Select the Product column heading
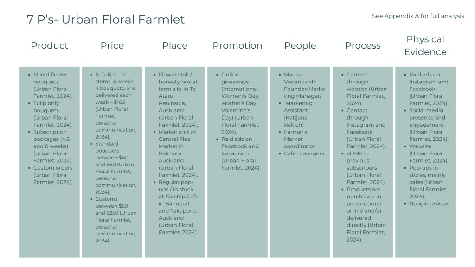475x267 pixels. tap(49, 45)
